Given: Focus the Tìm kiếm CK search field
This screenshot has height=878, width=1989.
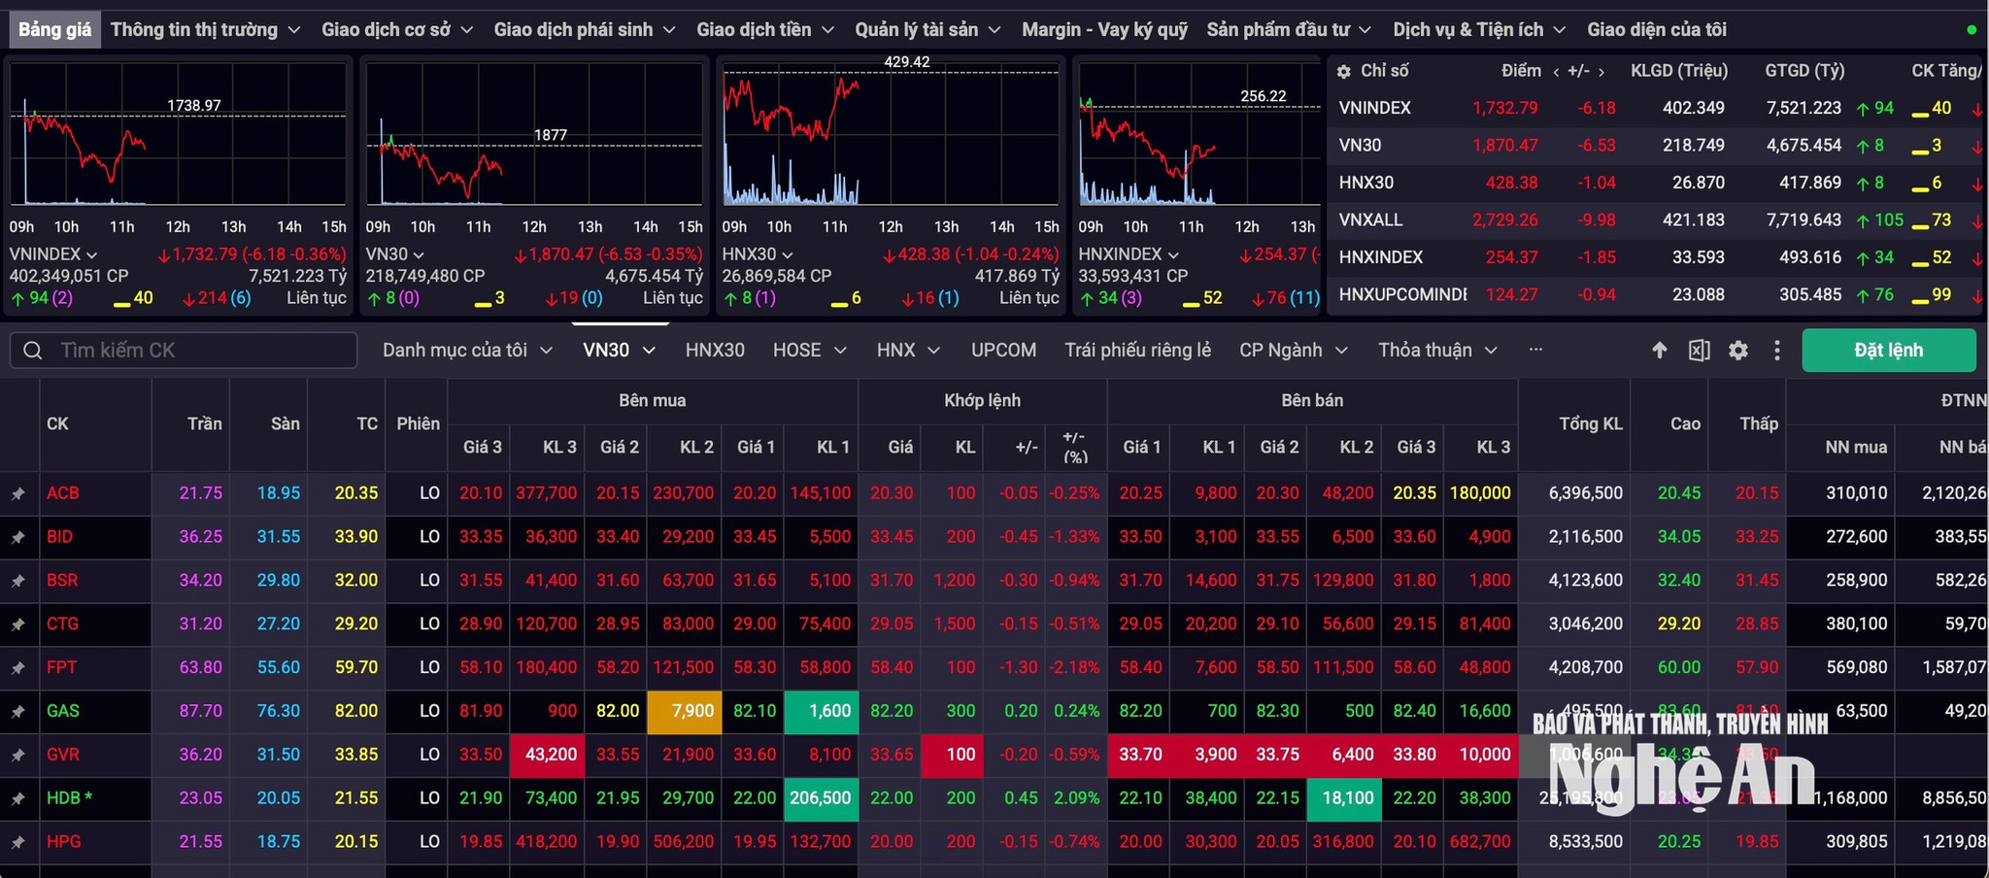Looking at the screenshot, I should [x=184, y=350].
